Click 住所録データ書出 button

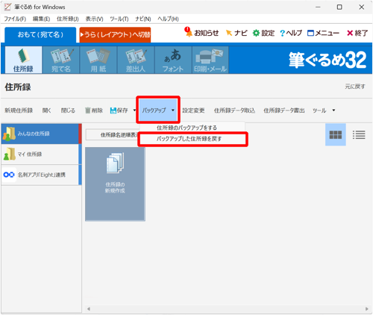coord(284,110)
